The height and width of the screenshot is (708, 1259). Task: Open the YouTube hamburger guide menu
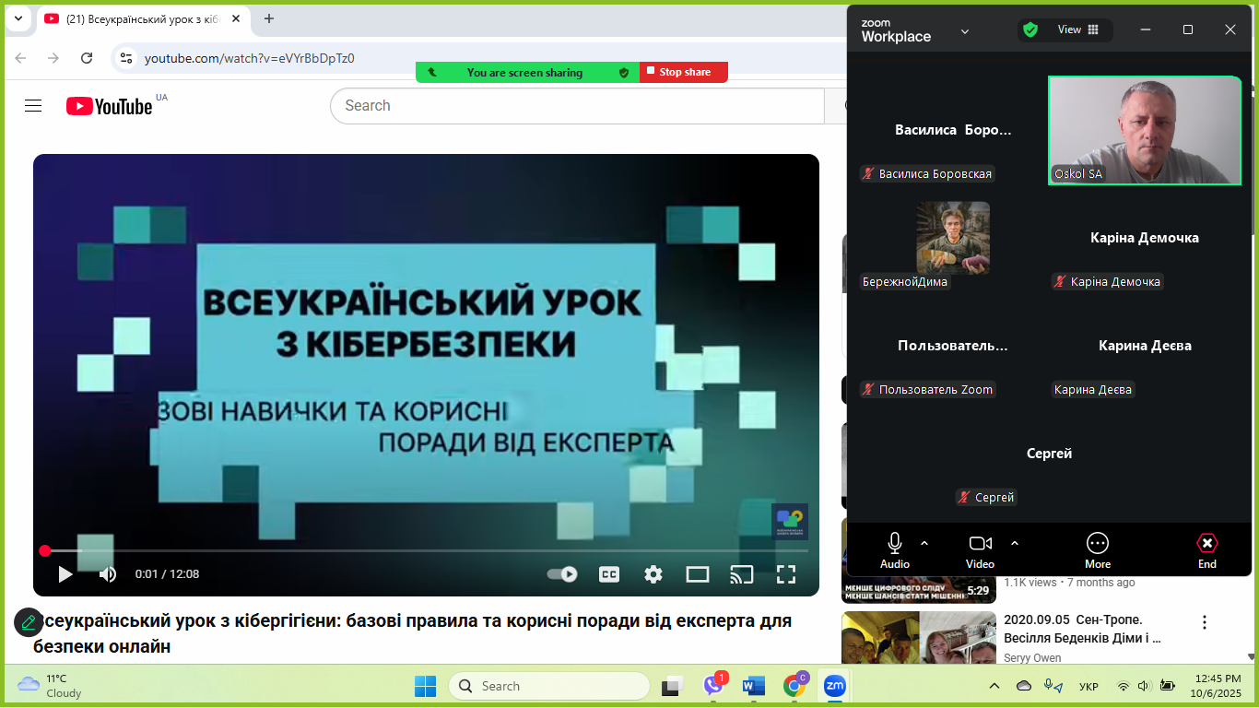pyautogui.click(x=33, y=106)
